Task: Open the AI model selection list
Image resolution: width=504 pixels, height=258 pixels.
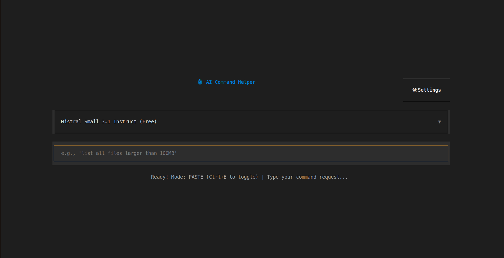Action: click(250, 122)
